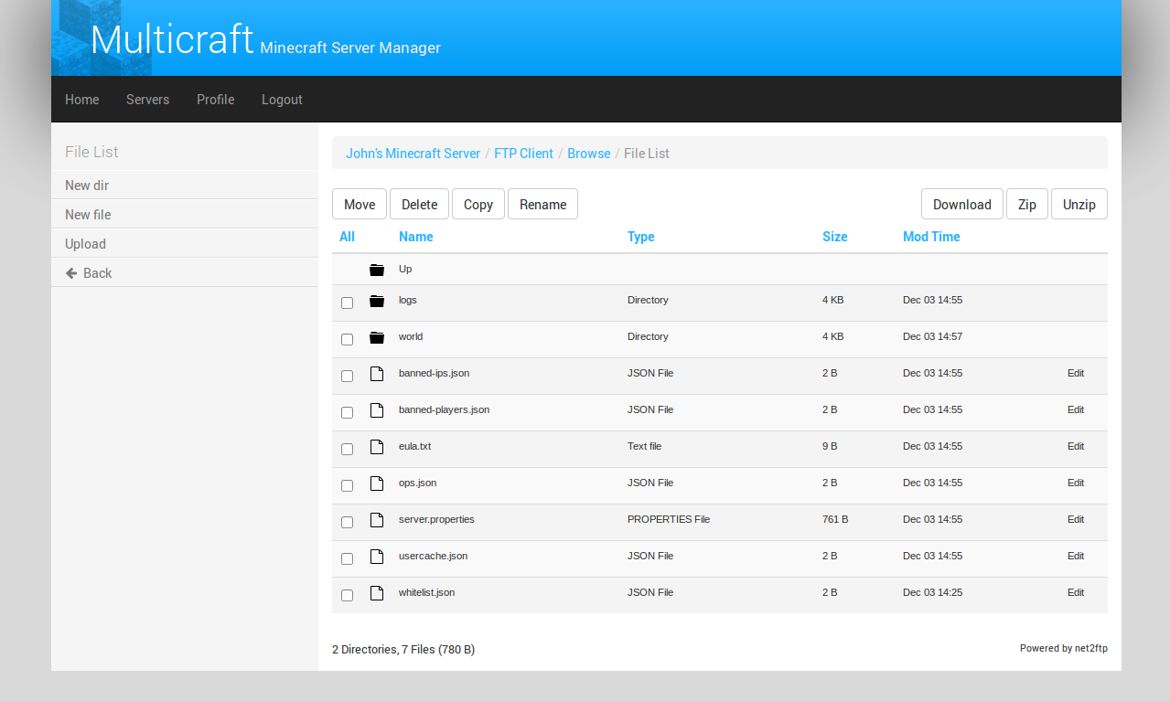Viewport: 1170px width, 701px height.
Task: Open Upload from the sidebar
Action: pyautogui.click(x=185, y=244)
